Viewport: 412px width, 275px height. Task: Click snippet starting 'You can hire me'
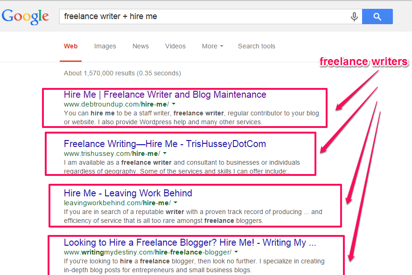click(191, 117)
